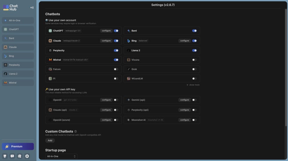The height and width of the screenshot is (161, 288).
Task: Open the Premium upgrade button
Action: point(18,146)
